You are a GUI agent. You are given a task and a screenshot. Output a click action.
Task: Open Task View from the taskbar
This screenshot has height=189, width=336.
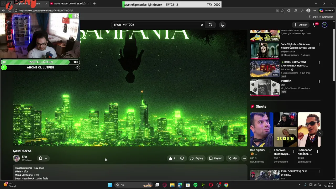pos(157,185)
